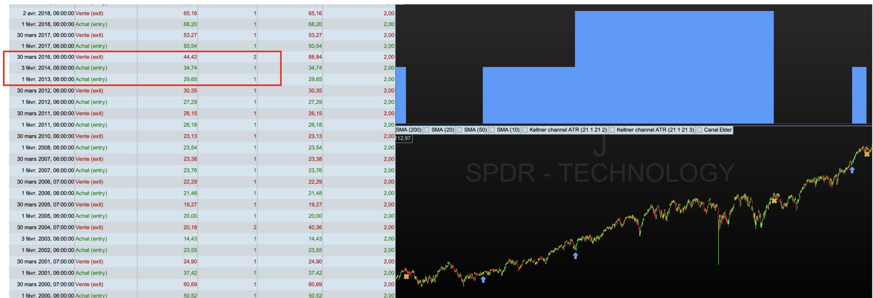This screenshot has width=873, height=298.
Task: Select the 30 mars 2001 trade date
Action: [46, 261]
